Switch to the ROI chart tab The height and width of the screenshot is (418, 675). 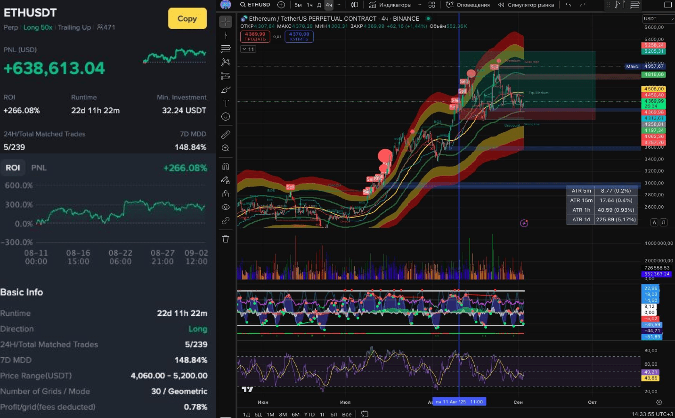pos(13,168)
